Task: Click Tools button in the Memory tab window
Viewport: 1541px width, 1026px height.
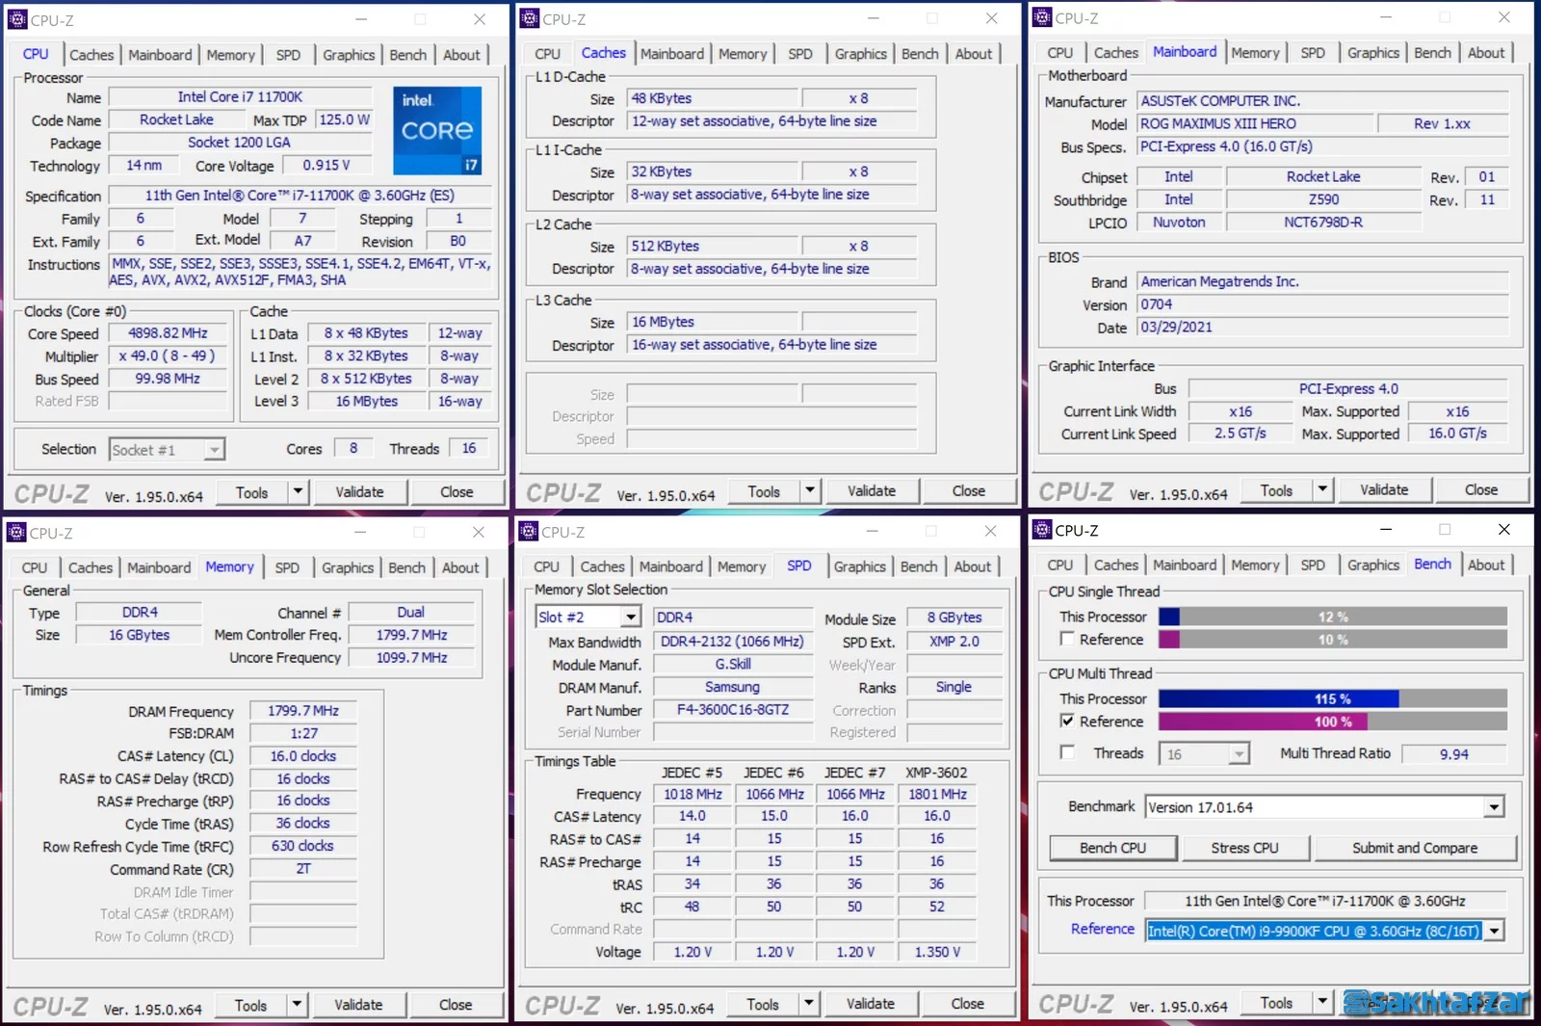Action: [250, 1005]
